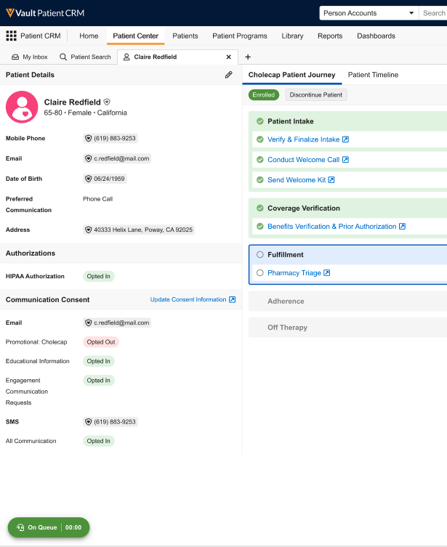Switch to the Patient Timeline tab
Screen dimensions: 447x547
(373, 75)
